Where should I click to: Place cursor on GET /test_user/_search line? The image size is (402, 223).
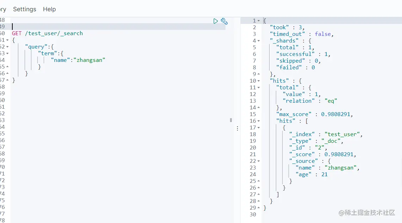(48, 33)
